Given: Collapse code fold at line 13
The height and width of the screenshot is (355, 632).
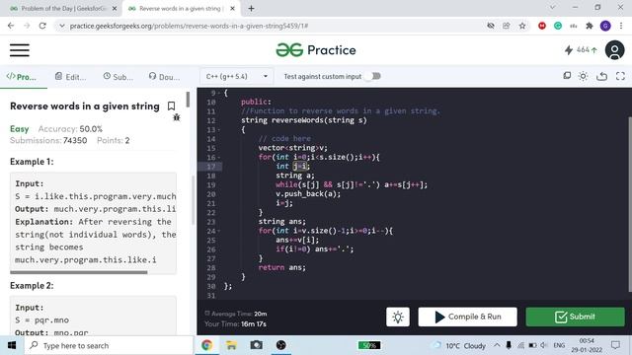Looking at the screenshot, I should [219, 130].
